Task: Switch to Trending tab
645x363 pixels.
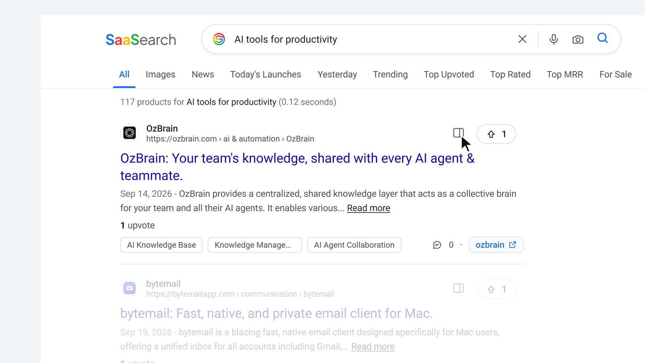Action: click(390, 75)
